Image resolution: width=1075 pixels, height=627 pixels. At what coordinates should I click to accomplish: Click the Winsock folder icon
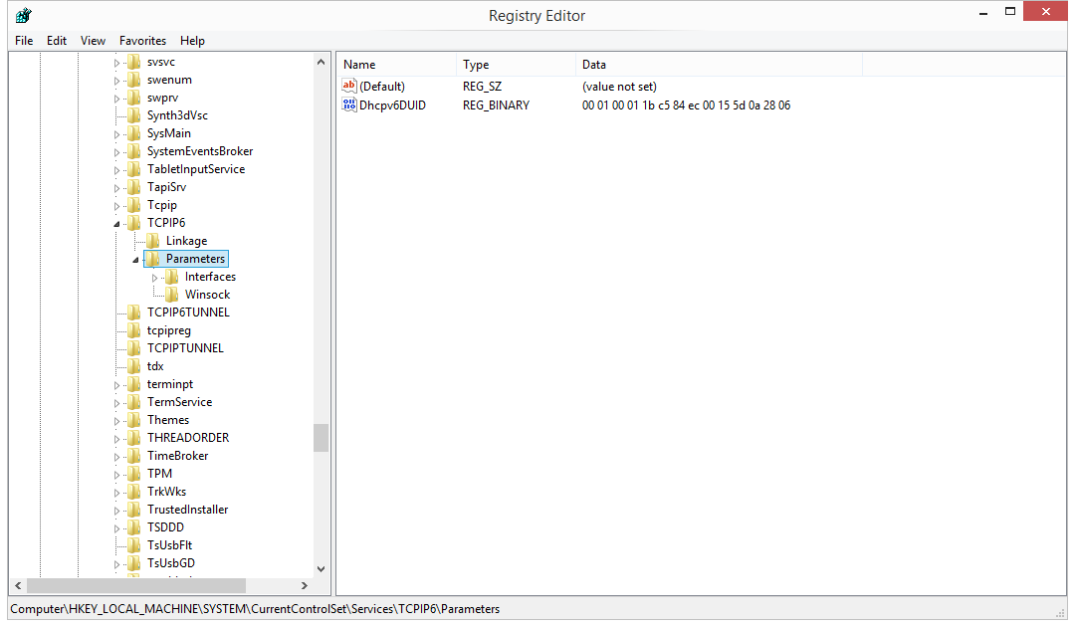point(173,294)
